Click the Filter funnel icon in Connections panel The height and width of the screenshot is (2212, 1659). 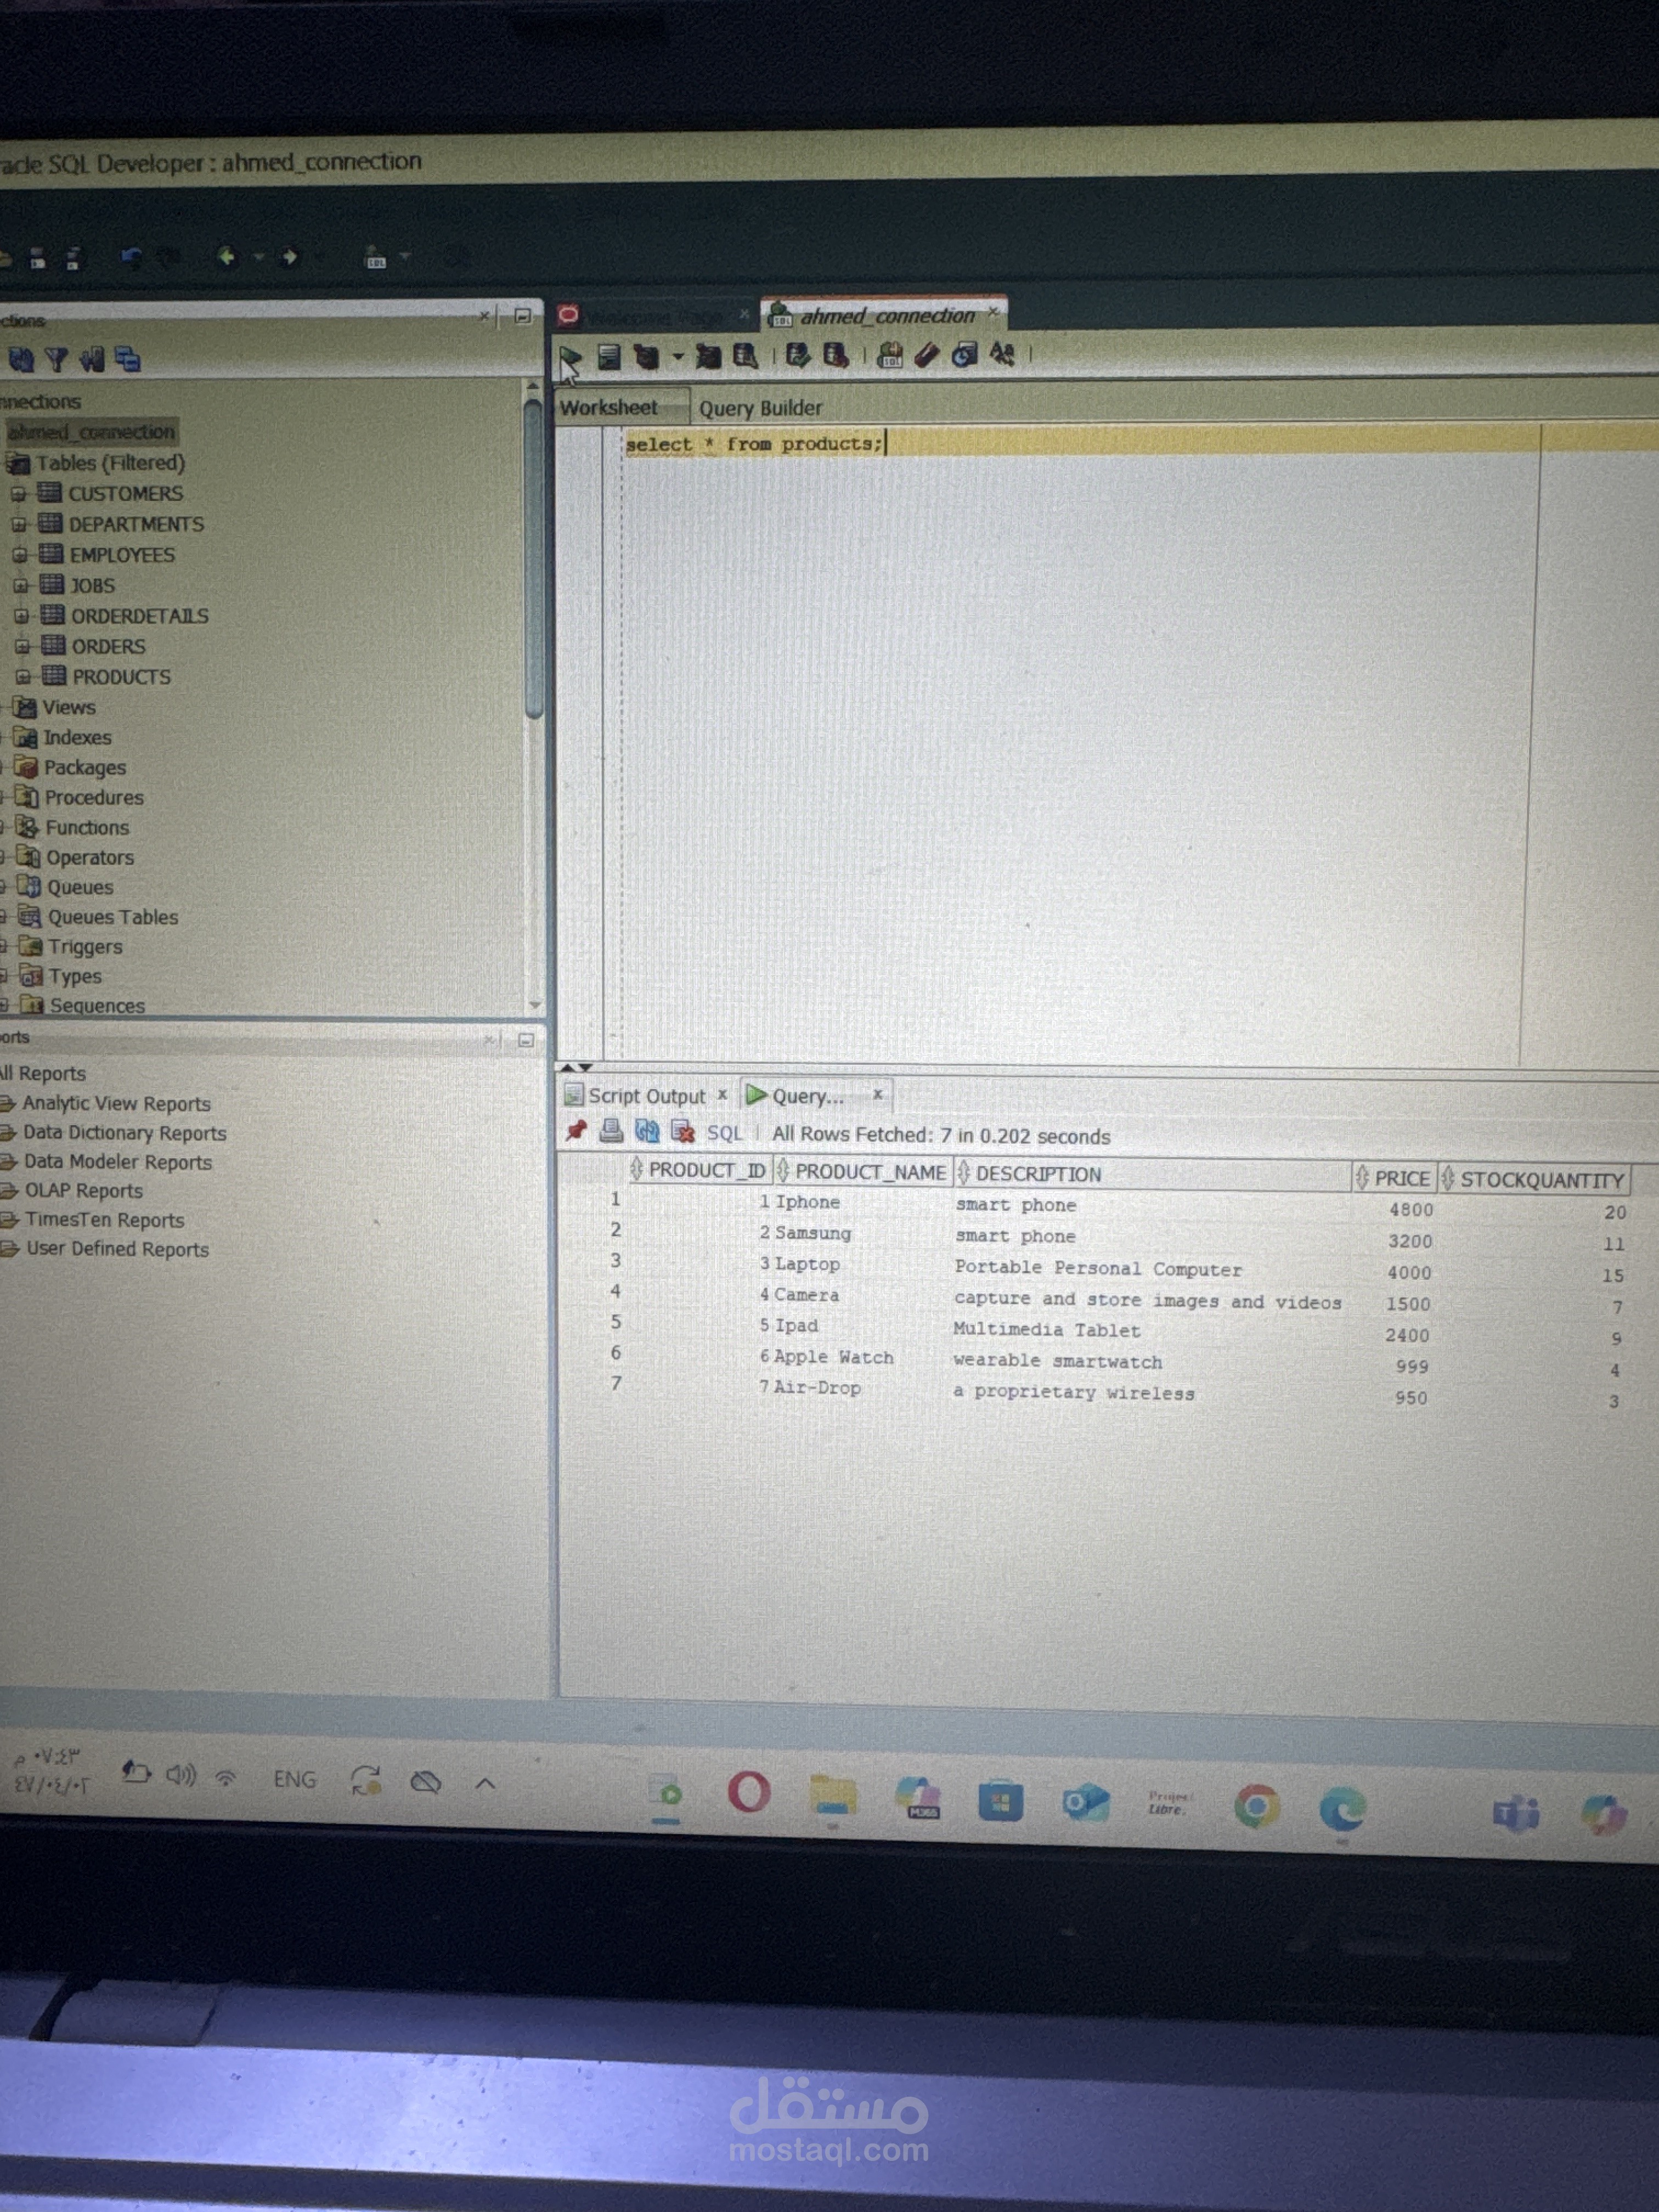pyautogui.click(x=56, y=360)
